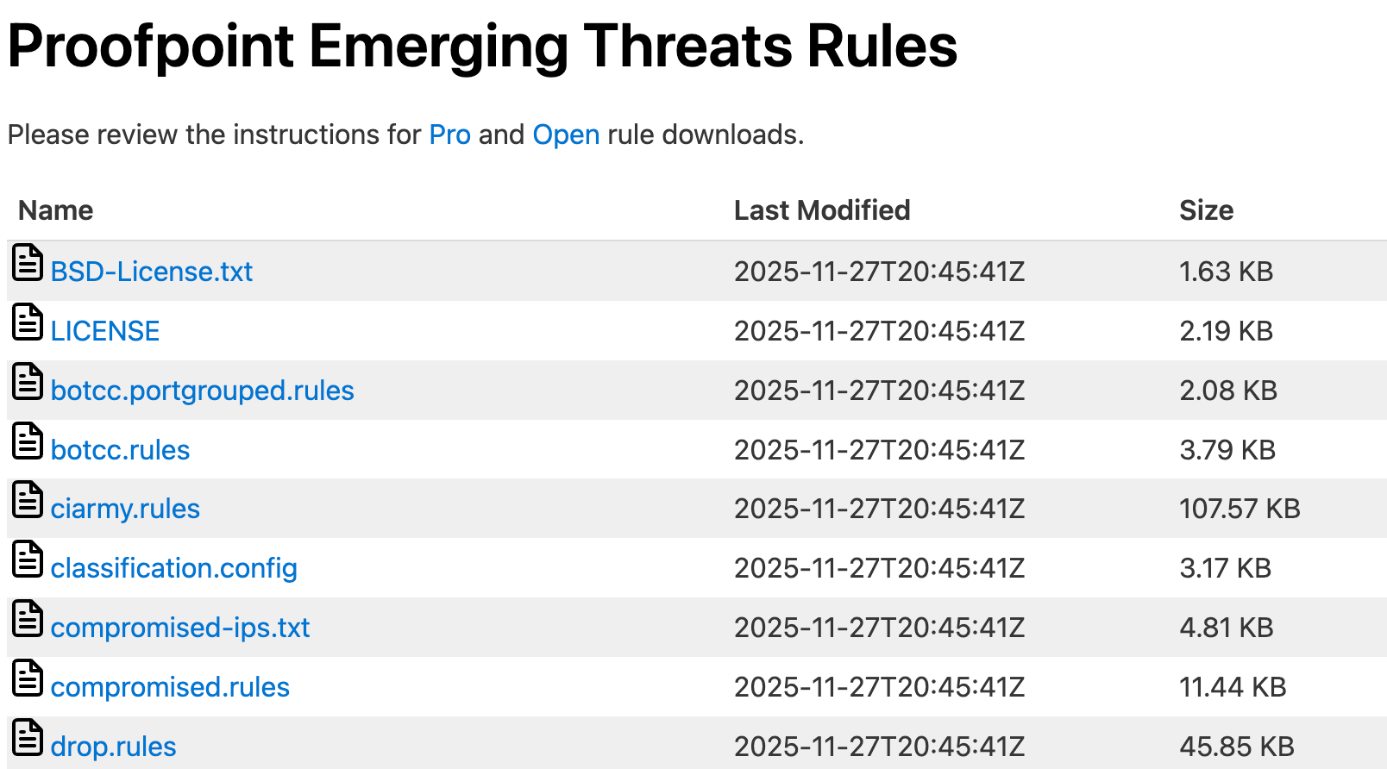
Task: Click the document icon next to LICENSE
Action: 28,322
